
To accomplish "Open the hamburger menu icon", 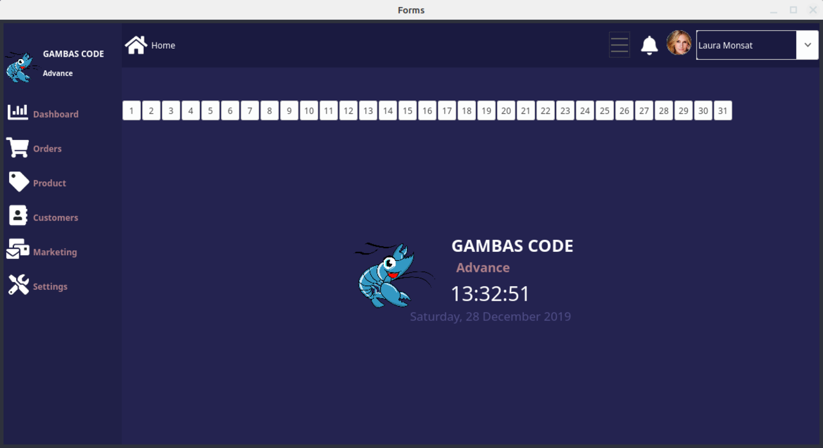I will 619,45.
